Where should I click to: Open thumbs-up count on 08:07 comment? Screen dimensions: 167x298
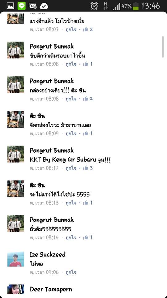tap(88, 29)
